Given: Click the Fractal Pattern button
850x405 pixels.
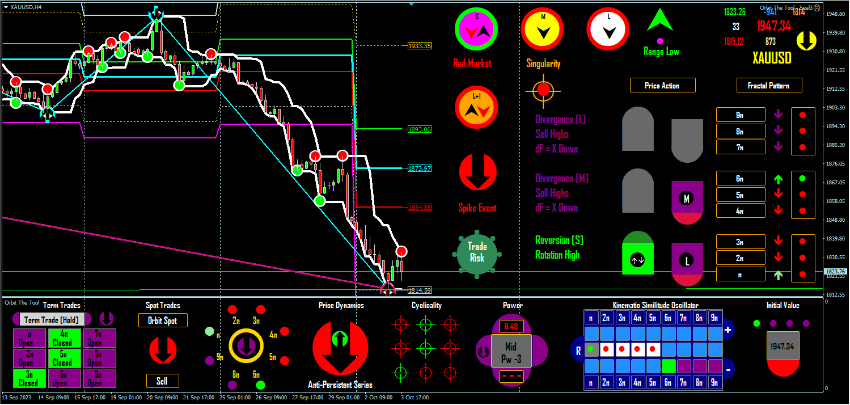Looking at the screenshot, I should pyautogui.click(x=769, y=86).
